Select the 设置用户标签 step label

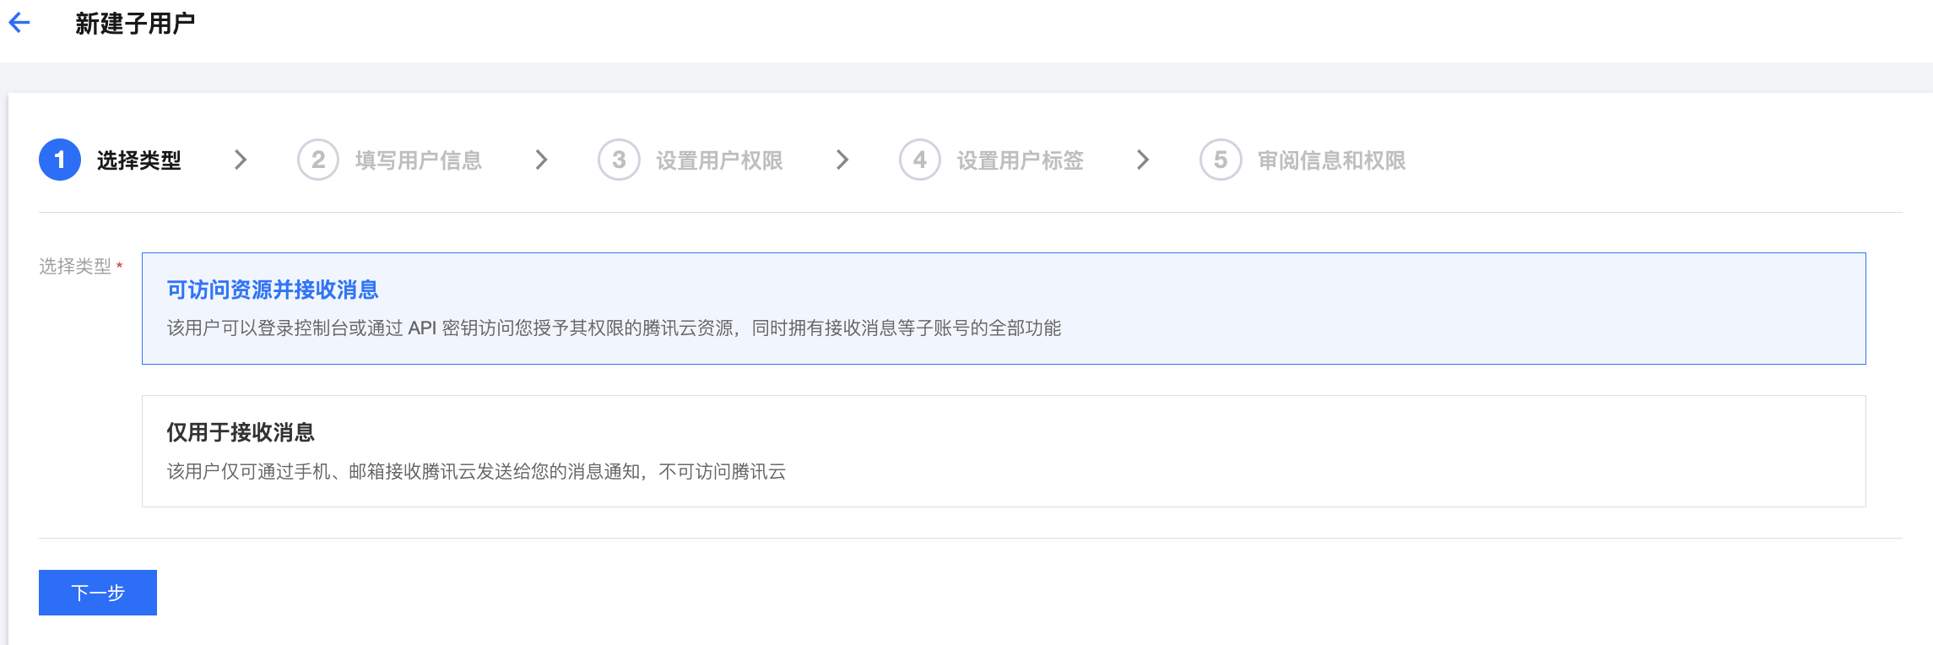point(1021,160)
